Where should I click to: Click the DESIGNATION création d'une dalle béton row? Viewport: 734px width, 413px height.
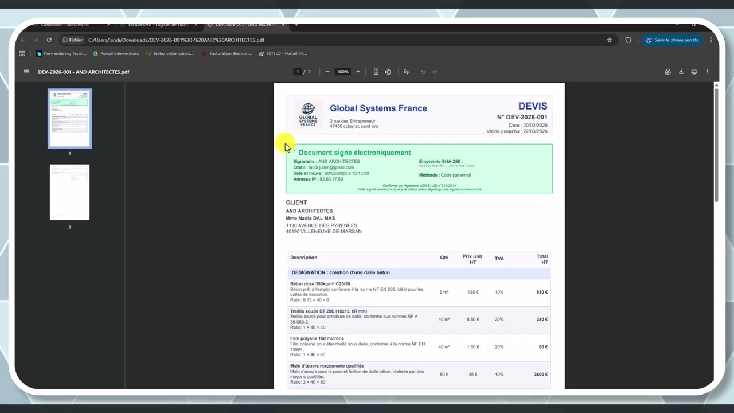419,272
